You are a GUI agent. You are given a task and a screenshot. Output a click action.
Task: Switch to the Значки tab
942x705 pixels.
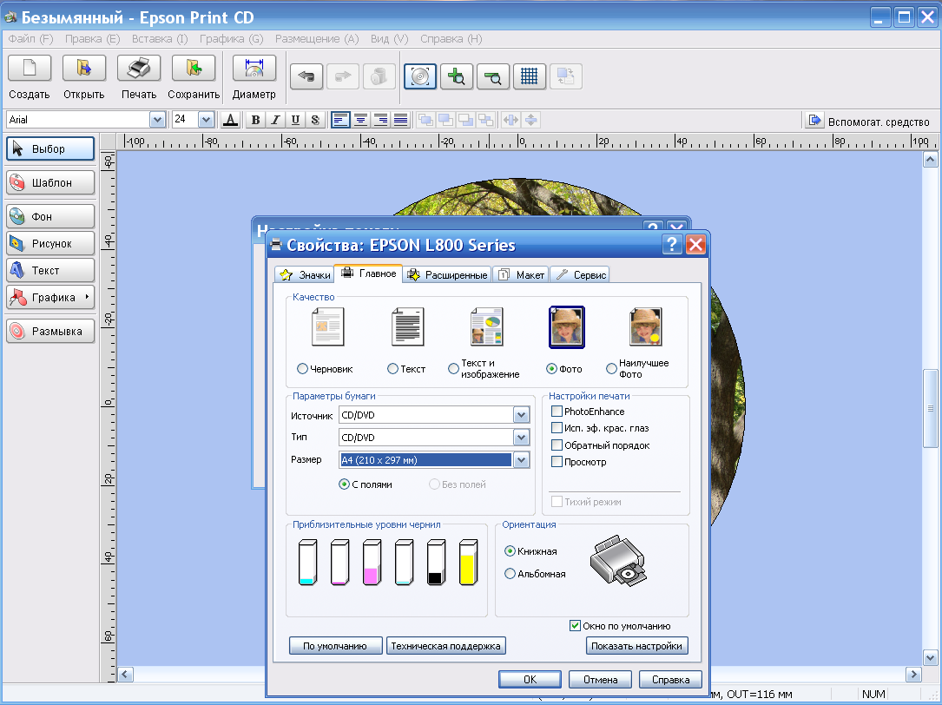click(305, 274)
